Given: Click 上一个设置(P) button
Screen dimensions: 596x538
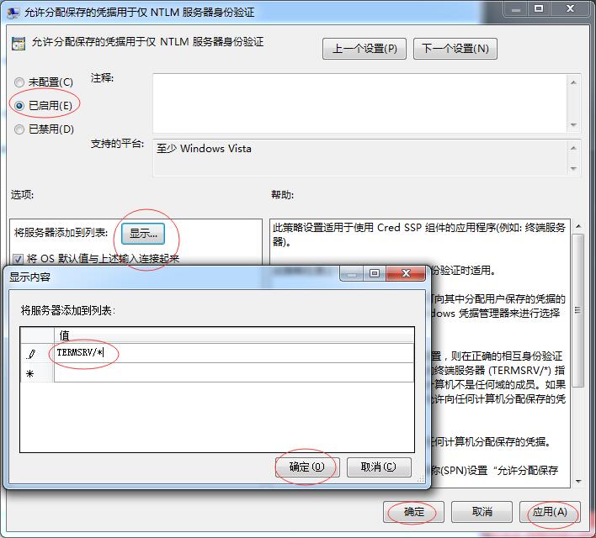Looking at the screenshot, I should (365, 49).
